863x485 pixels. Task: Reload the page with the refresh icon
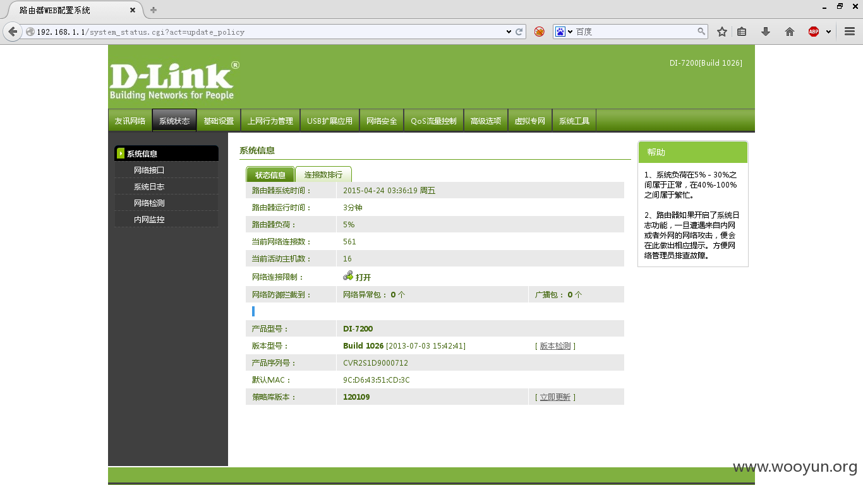click(519, 32)
